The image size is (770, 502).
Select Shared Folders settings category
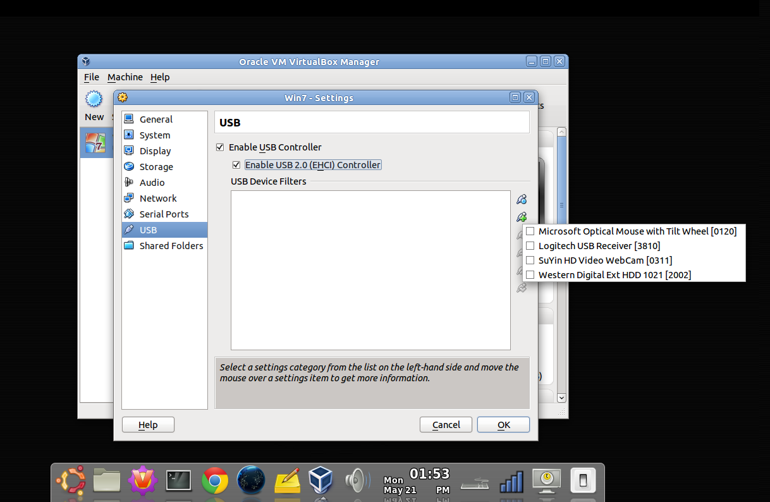(164, 246)
